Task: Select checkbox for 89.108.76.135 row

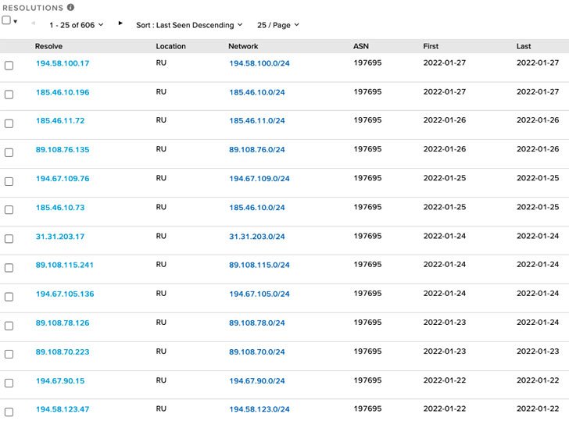Action: coord(9,152)
